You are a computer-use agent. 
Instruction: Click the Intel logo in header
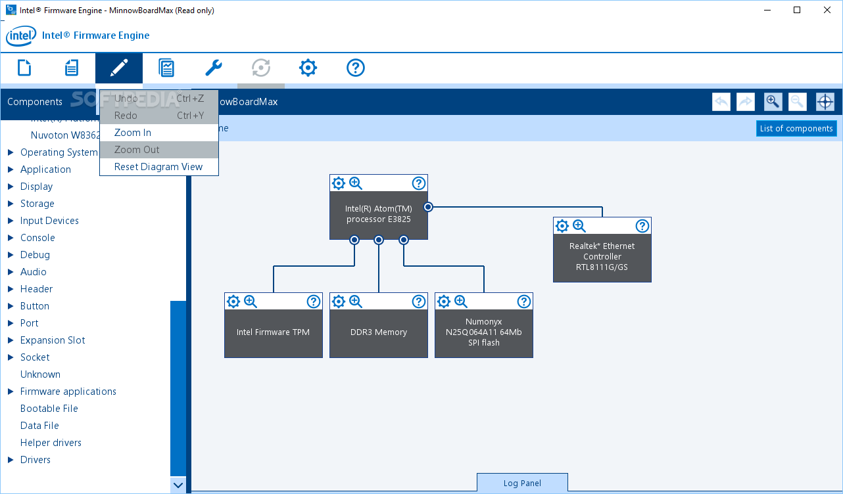[20, 36]
